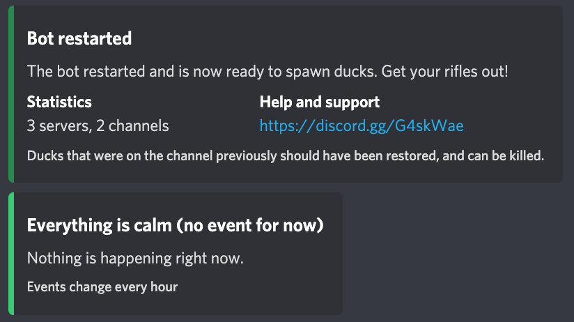Screen dimensions: 574x322
Task: Select the "Statistics" field heading
Action: pyautogui.click(x=59, y=102)
